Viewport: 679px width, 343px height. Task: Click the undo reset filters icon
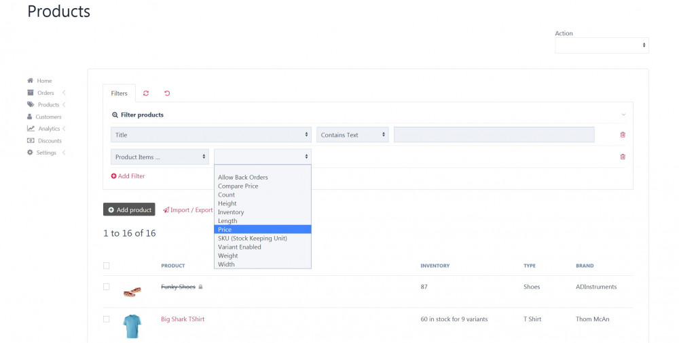pos(167,94)
